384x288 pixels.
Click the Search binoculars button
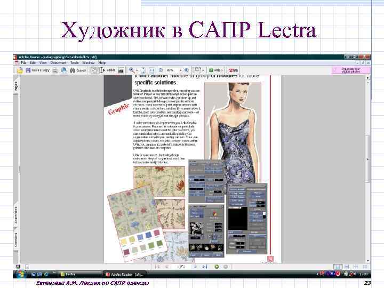78,70
